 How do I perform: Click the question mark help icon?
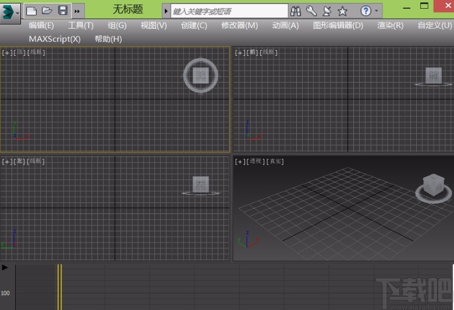(366, 11)
